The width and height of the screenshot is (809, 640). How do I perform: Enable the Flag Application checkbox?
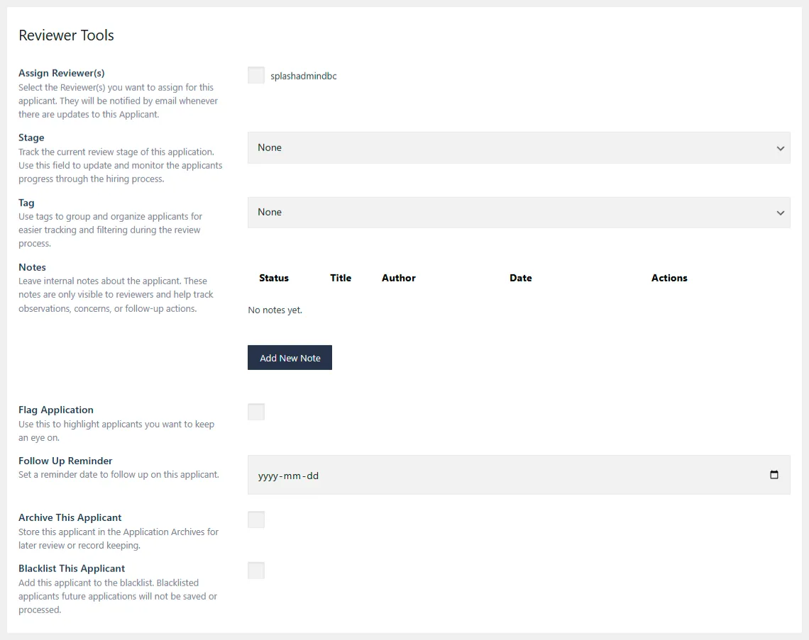click(255, 411)
